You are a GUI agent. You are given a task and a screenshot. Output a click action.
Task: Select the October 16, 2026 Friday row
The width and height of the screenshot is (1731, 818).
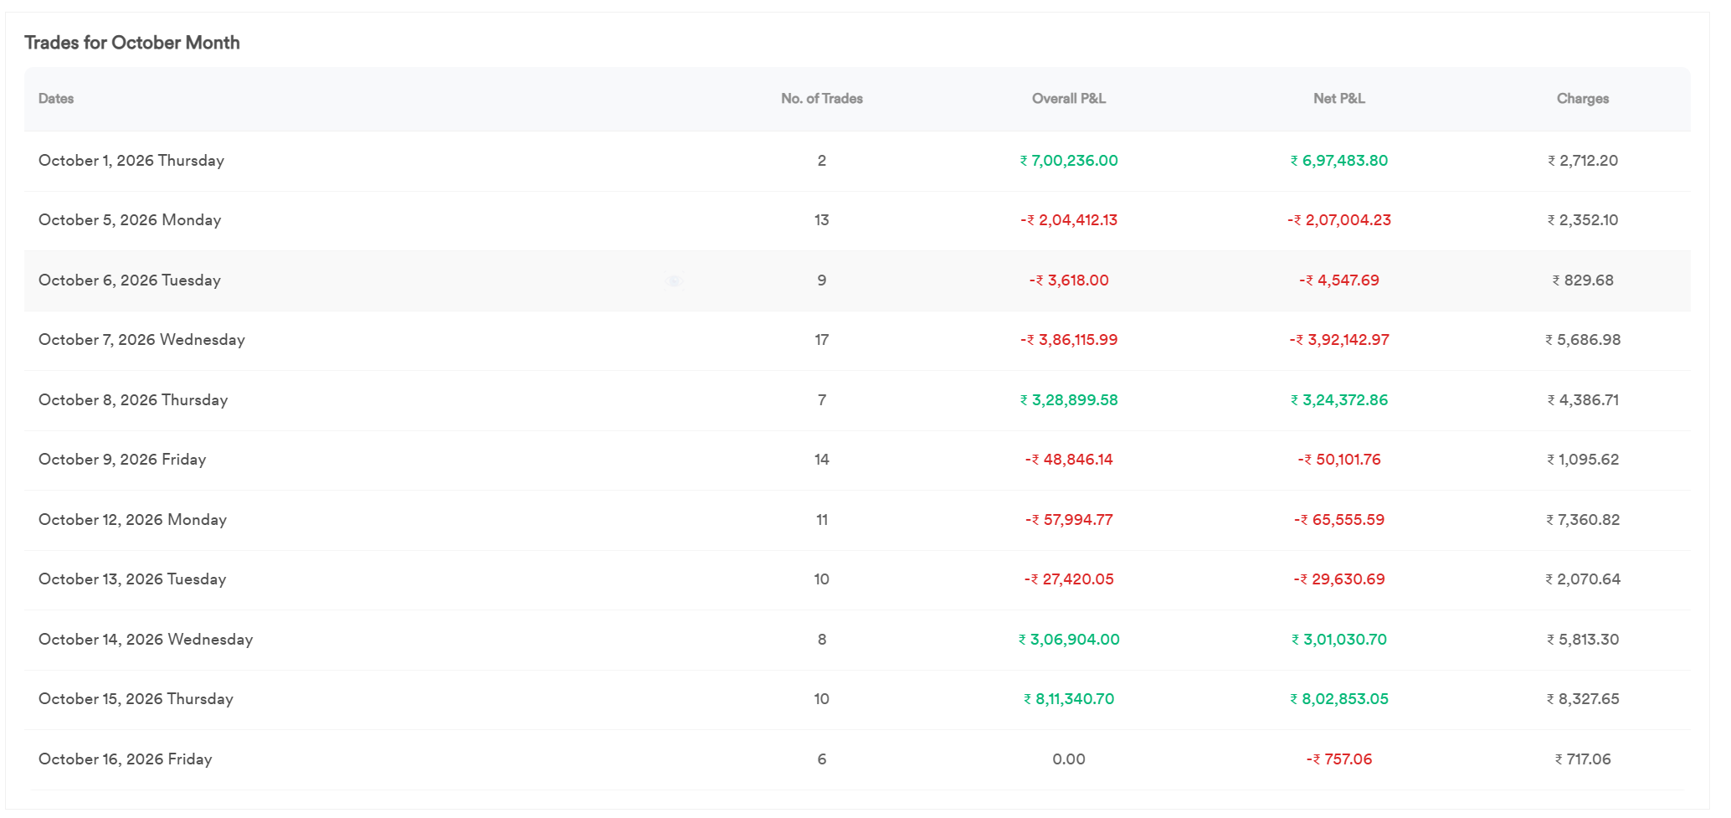point(857,759)
